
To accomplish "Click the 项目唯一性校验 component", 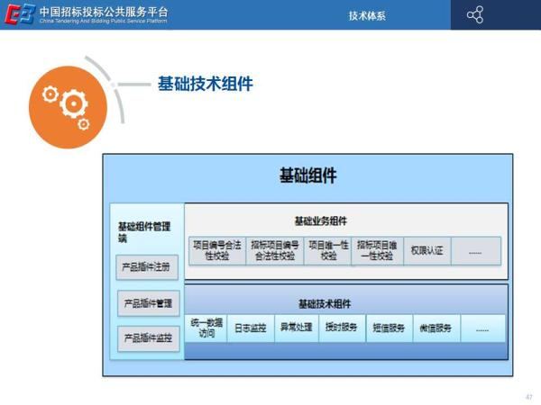I will click(x=327, y=249).
